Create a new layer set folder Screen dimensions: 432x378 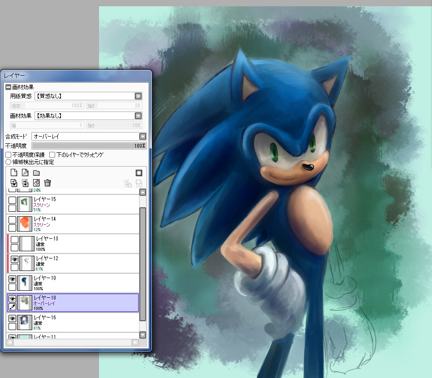coord(36,173)
